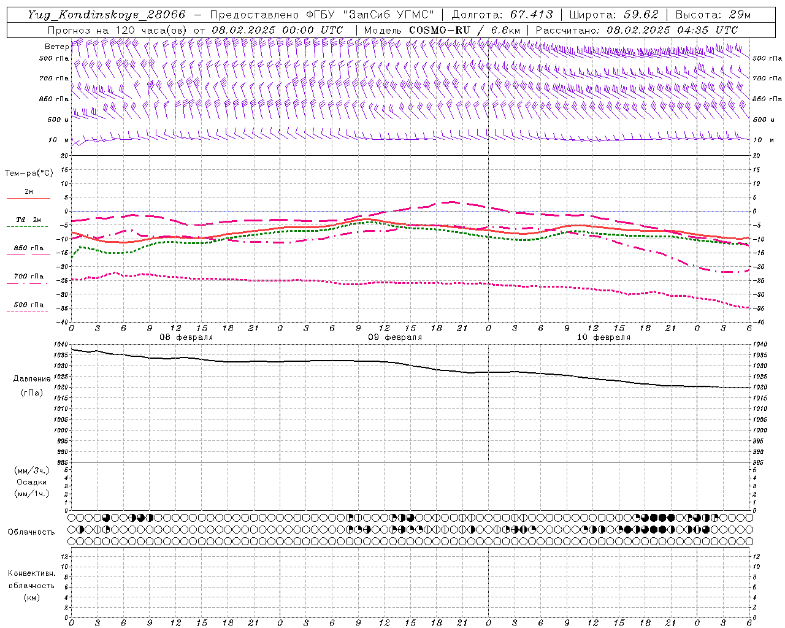This screenshot has width=785, height=628.
Task: Click the date label 09 февраля
Action: (x=395, y=337)
